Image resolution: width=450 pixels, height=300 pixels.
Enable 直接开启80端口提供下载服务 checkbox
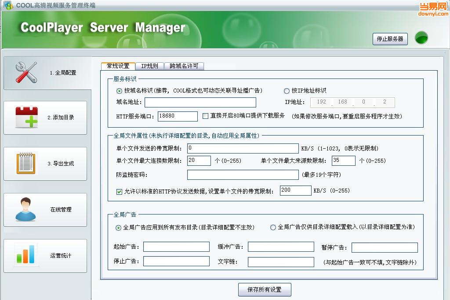click(x=204, y=116)
